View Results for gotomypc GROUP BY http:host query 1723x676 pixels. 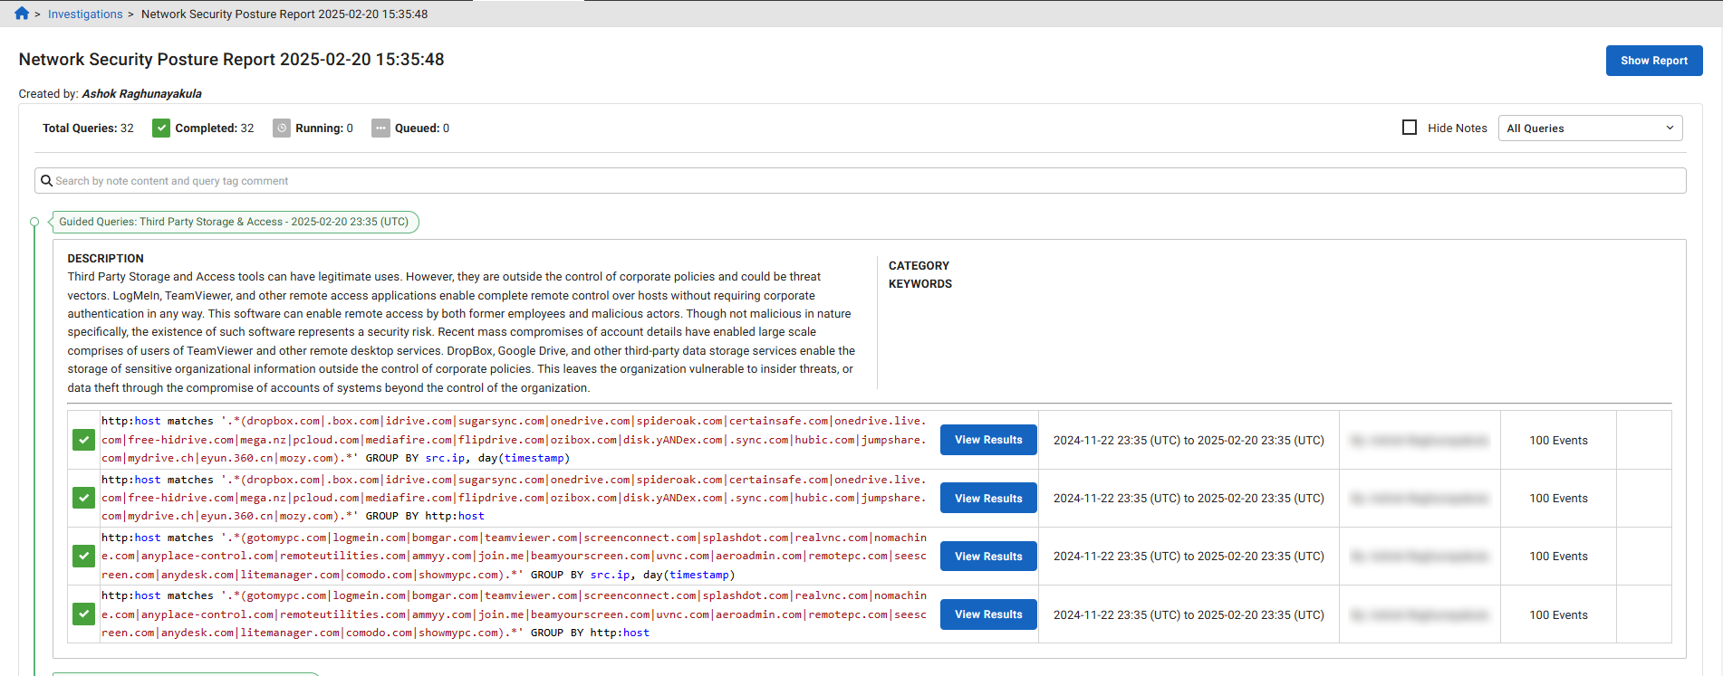coord(988,614)
